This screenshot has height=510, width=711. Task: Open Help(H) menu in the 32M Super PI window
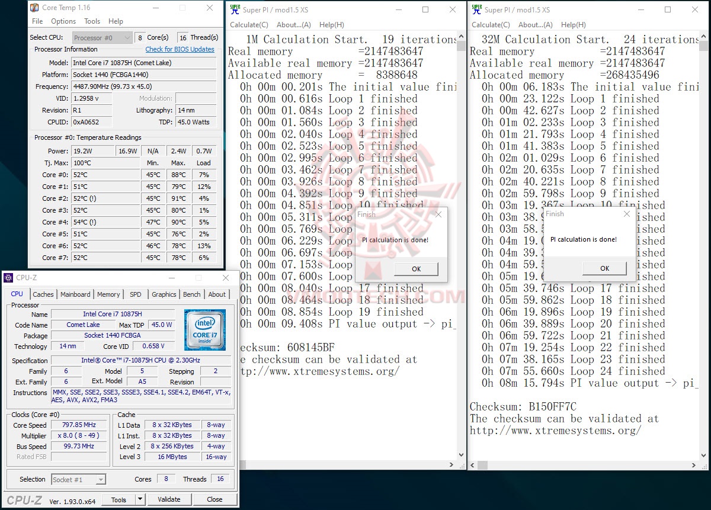(573, 25)
